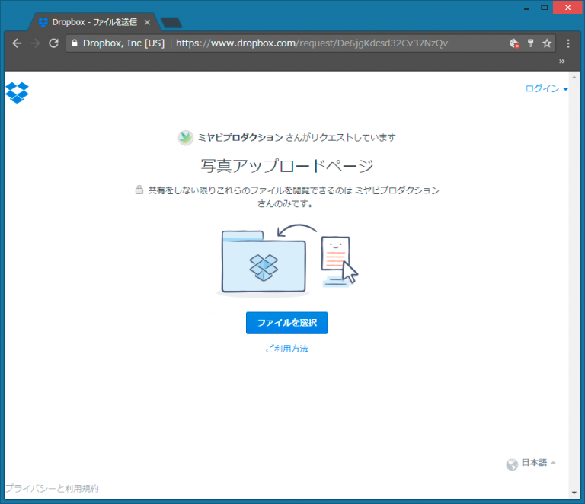Screen dimensions: 585x504
Task: Select the Dropbox - ファイルを送信 tab
Action: click(91, 22)
